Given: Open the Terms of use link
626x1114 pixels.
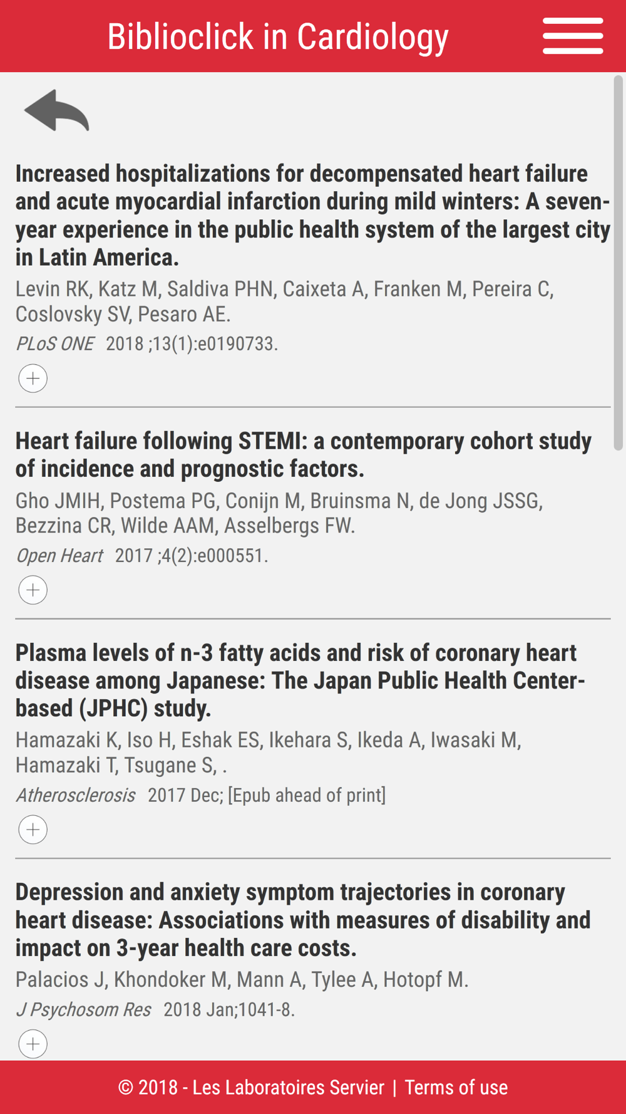Looking at the screenshot, I should (456, 1088).
